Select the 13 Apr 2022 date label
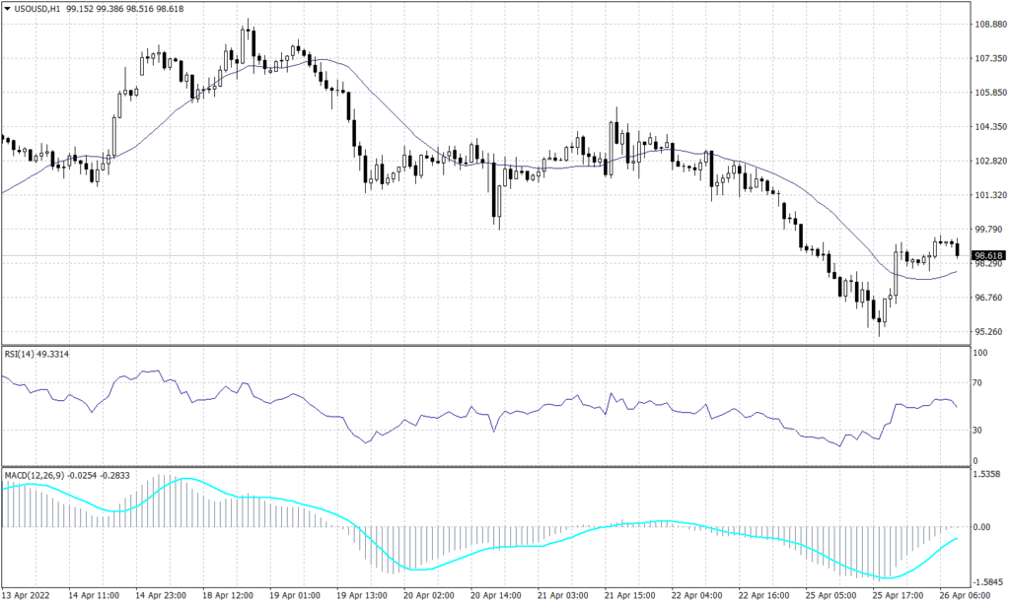 click(x=28, y=596)
